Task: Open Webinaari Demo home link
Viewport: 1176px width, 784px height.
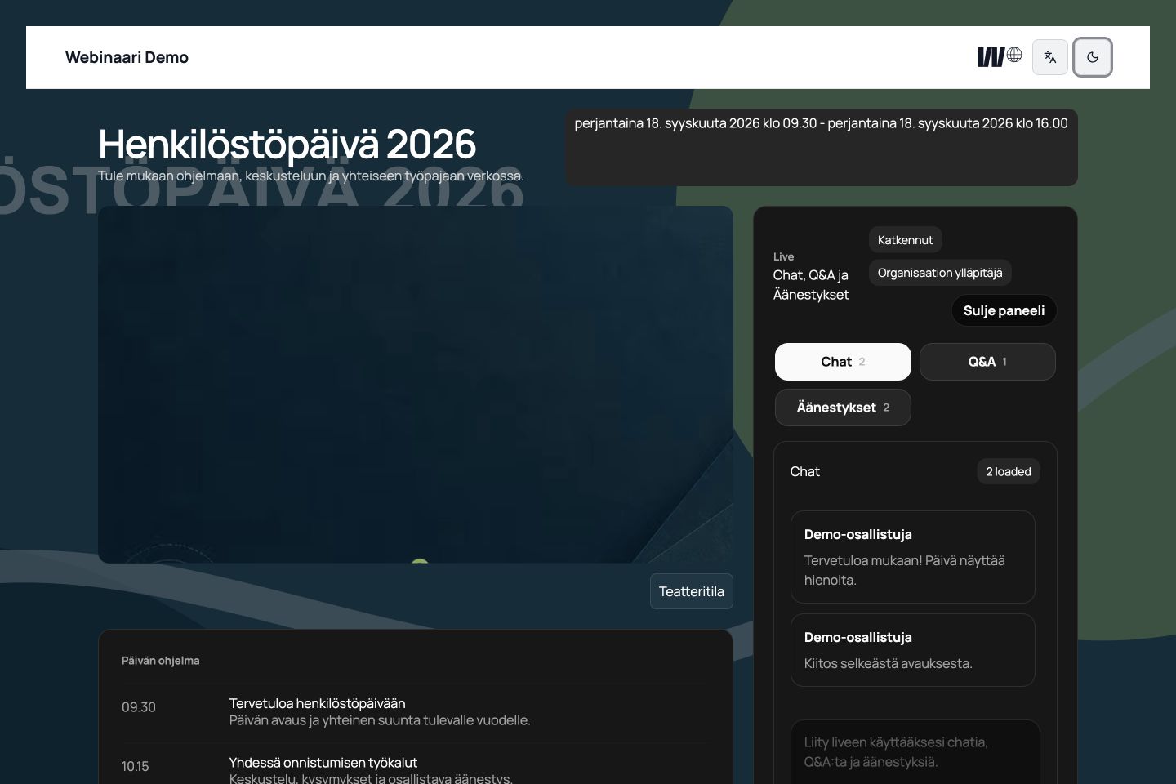Action: 127,57
